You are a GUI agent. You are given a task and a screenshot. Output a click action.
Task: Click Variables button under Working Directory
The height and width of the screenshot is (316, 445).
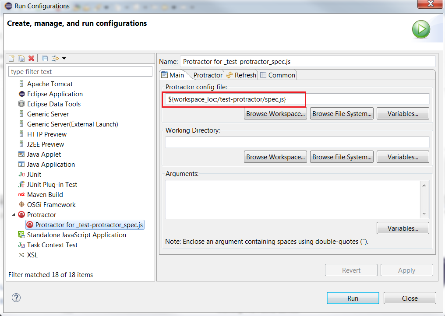pos(403,157)
